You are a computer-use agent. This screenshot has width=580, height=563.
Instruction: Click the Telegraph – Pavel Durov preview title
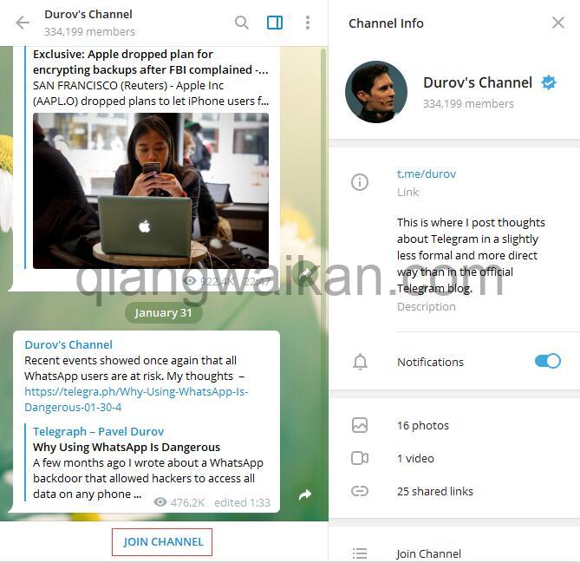[x=98, y=431]
